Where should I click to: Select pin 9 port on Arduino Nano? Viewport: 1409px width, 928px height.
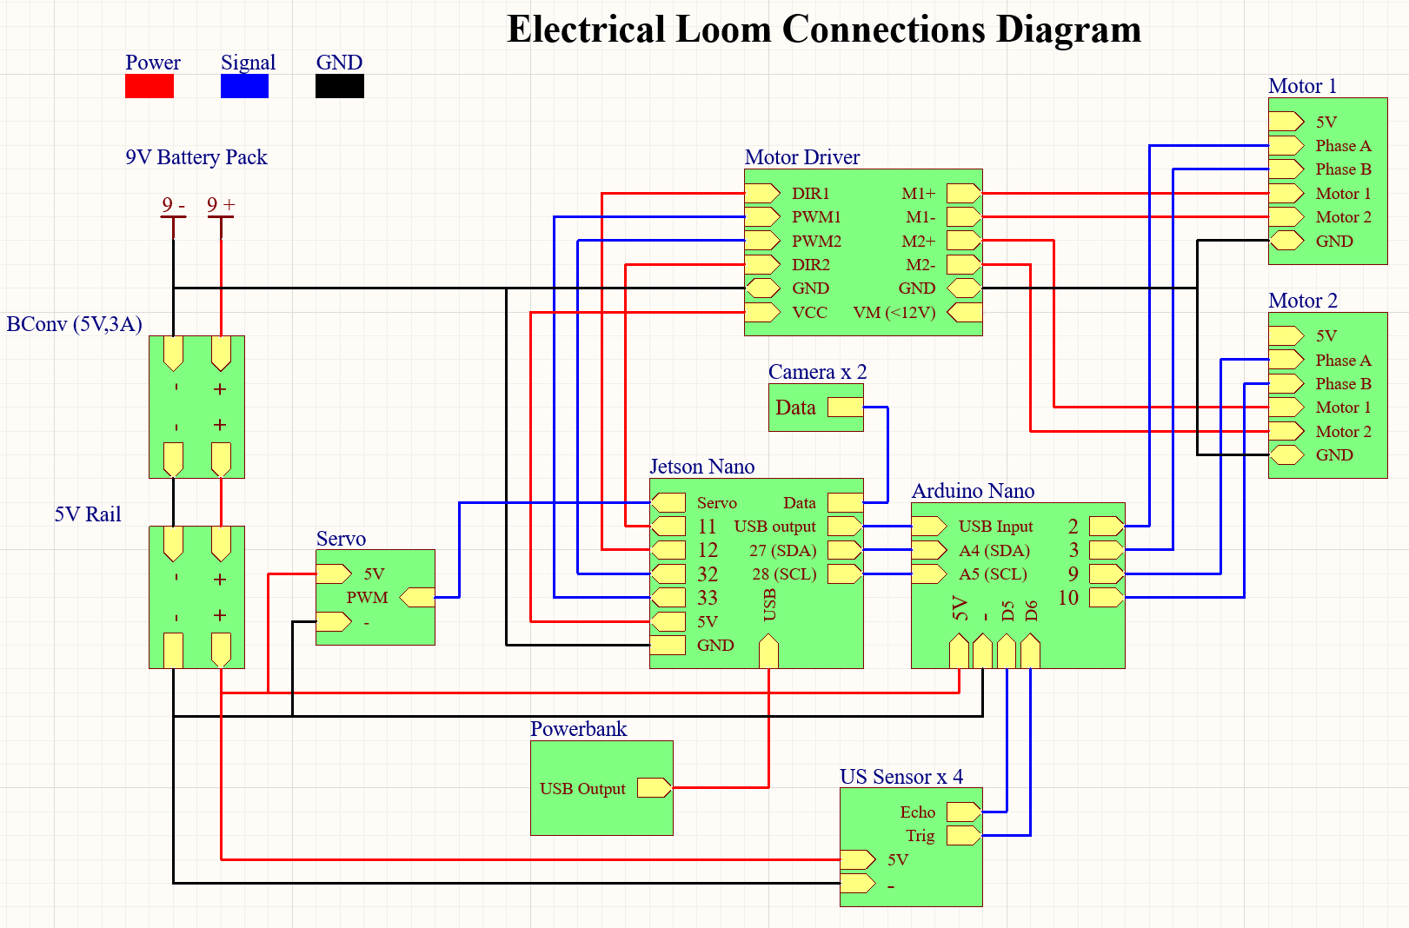[1107, 573]
